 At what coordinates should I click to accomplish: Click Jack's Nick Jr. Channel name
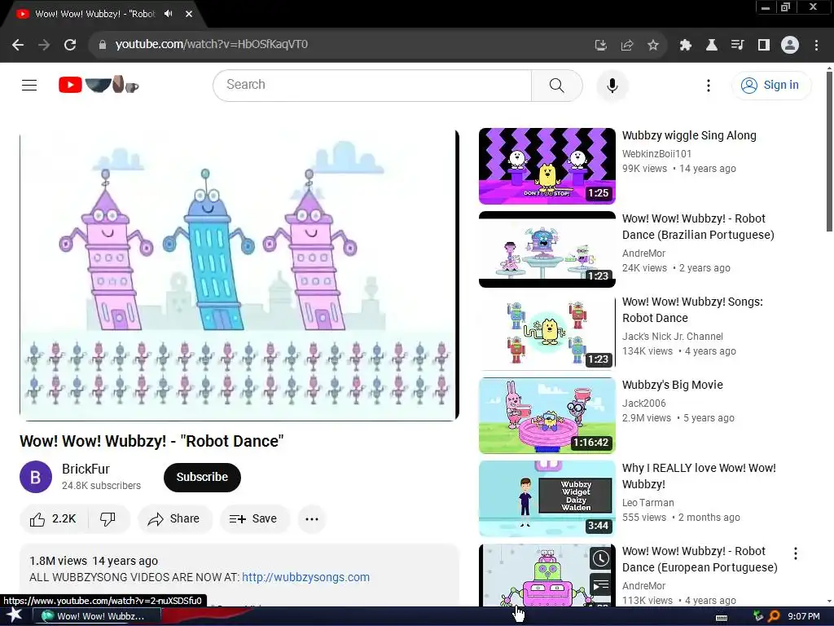(x=672, y=337)
